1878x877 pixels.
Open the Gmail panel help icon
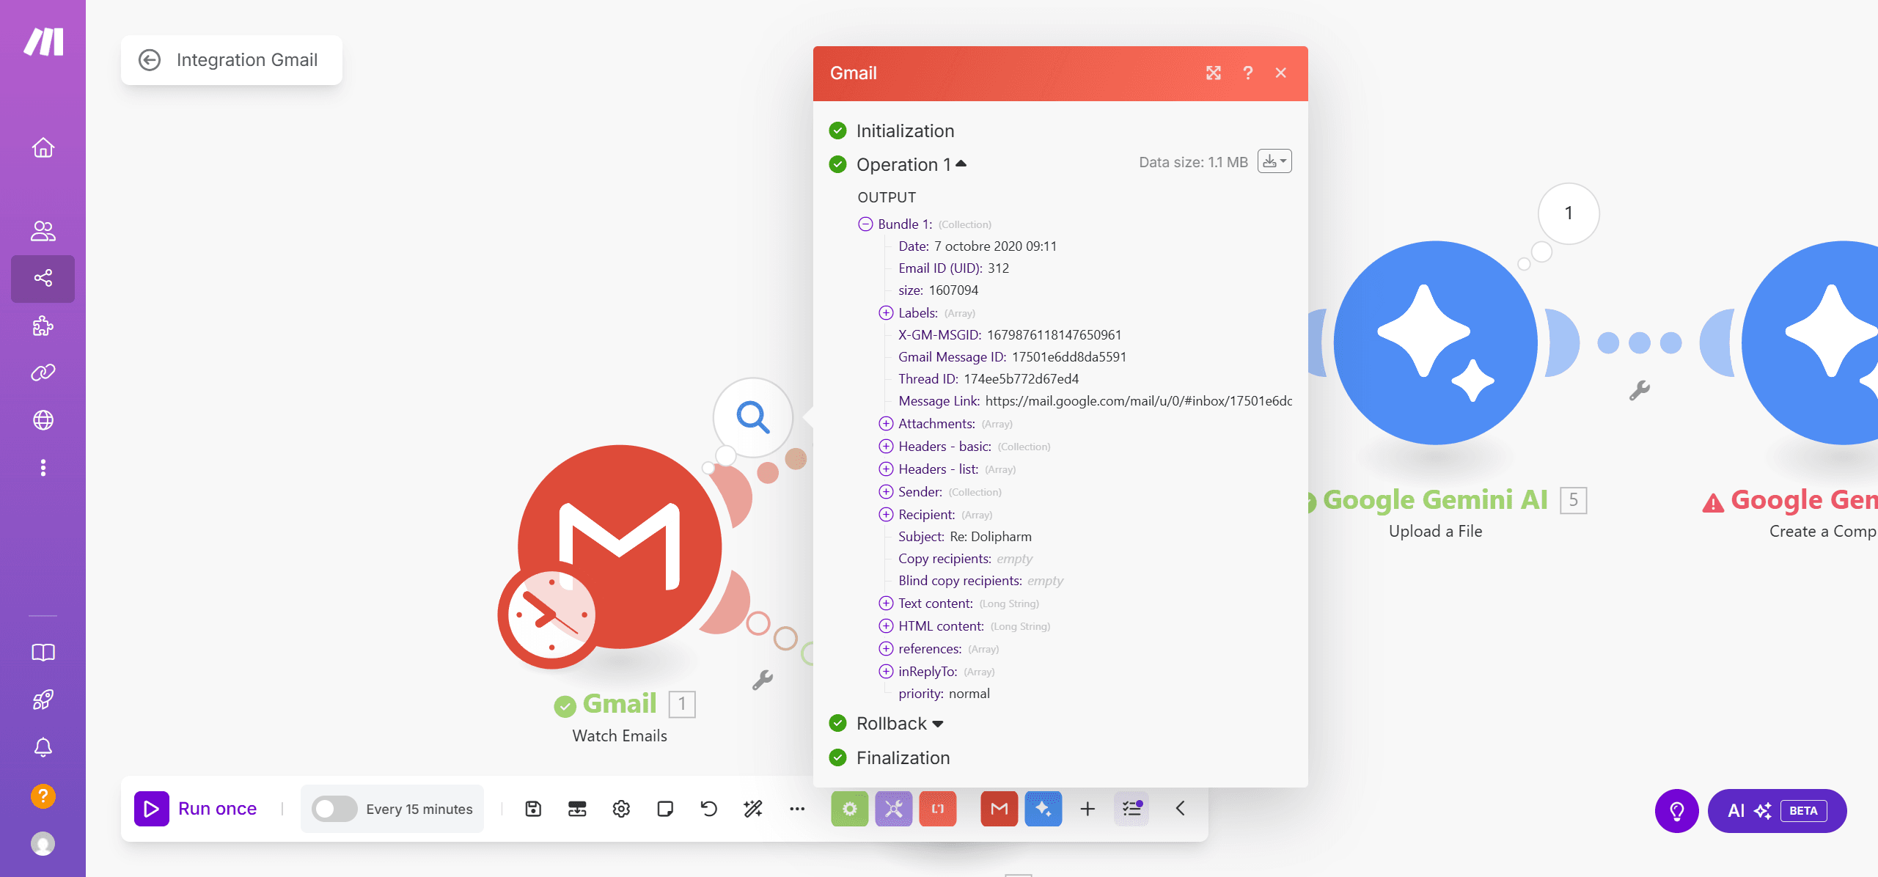tap(1247, 73)
